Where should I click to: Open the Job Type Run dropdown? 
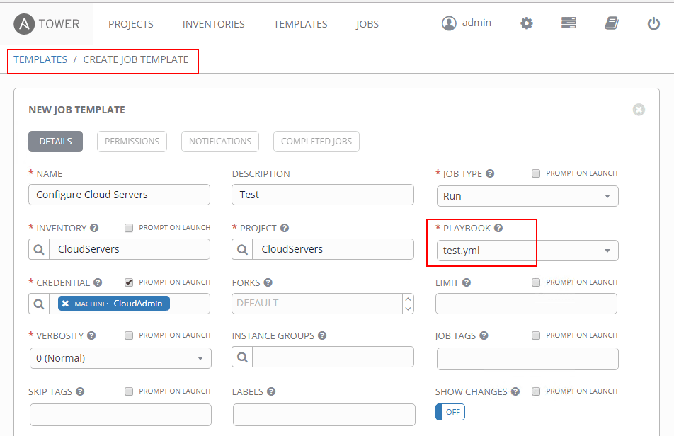pyautogui.click(x=527, y=196)
